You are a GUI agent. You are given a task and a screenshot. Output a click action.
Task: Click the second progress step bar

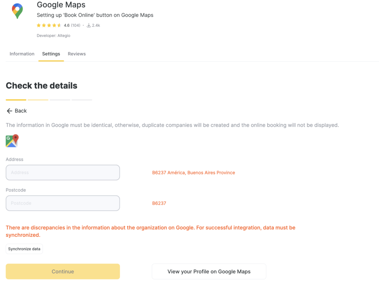click(38, 100)
